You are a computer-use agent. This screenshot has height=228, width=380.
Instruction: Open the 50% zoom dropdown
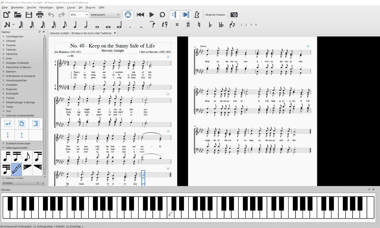(79, 15)
